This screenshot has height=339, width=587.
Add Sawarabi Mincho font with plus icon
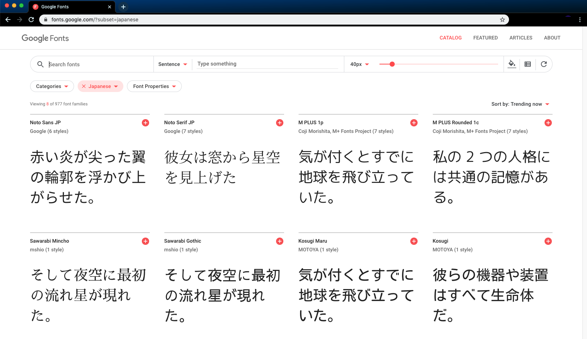[145, 241]
